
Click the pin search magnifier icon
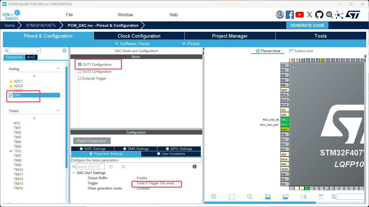[334, 197]
